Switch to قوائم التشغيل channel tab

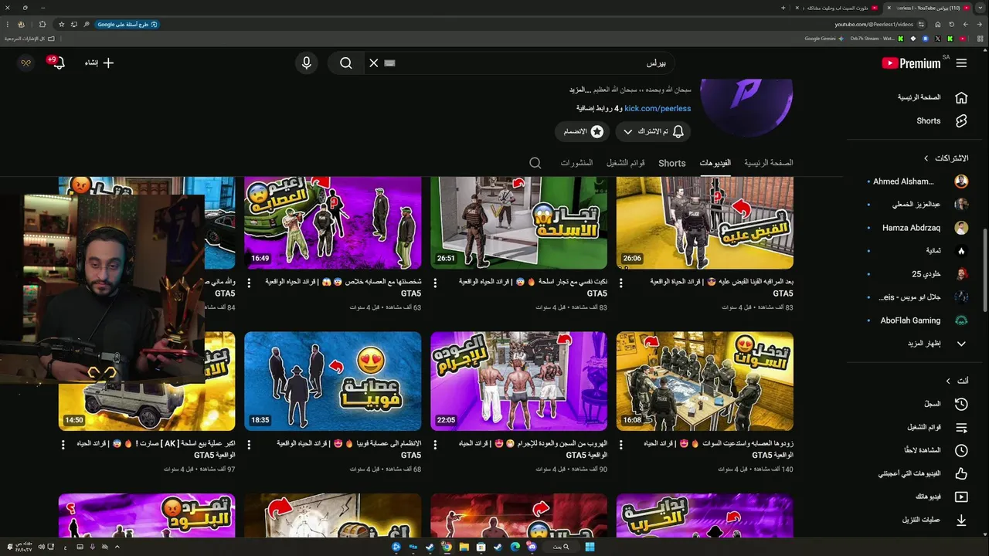626,163
